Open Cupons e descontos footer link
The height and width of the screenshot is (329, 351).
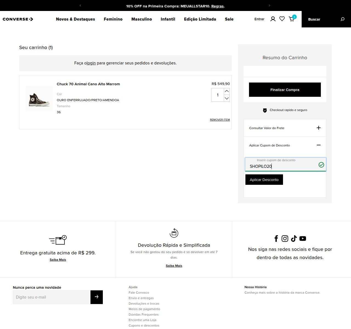(x=144, y=325)
